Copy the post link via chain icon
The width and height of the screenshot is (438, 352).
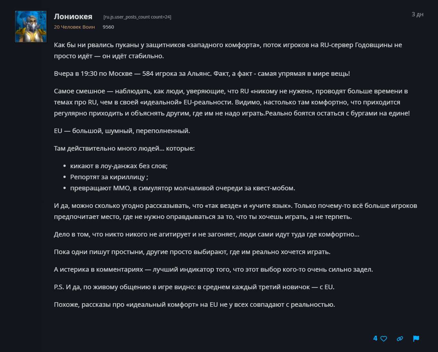[400, 339]
